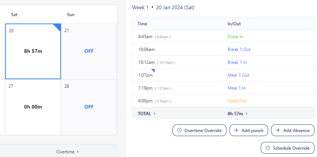Click the clock icon in Schedule Override
317x157 pixels.
point(268,148)
